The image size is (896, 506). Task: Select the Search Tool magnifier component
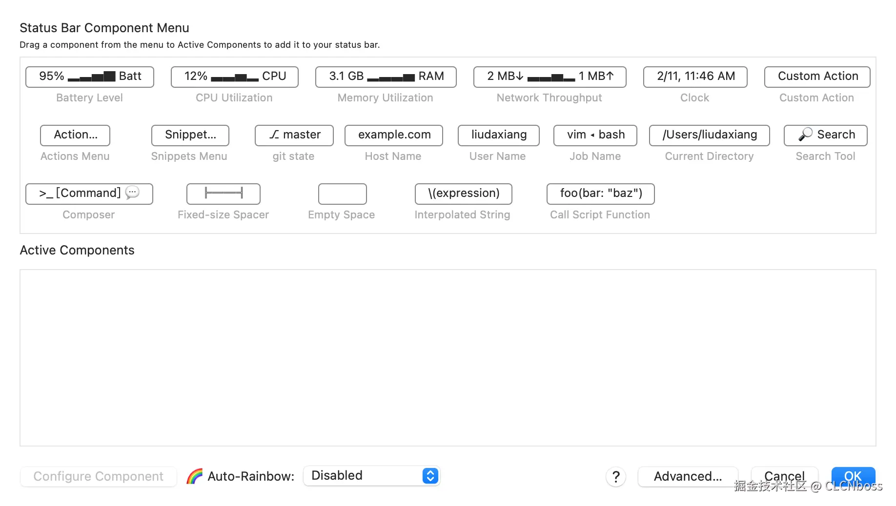pyautogui.click(x=826, y=135)
